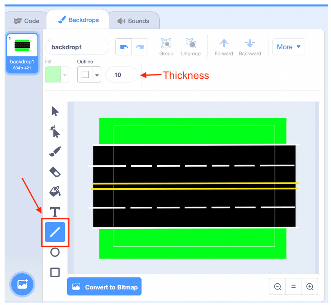
Task: Reset canvas zoom to default
Action: click(x=294, y=286)
